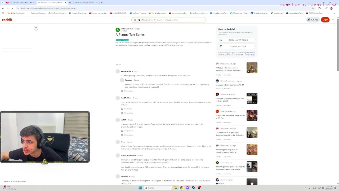
Task: Continue with Google sign-up
Action: 237,40
